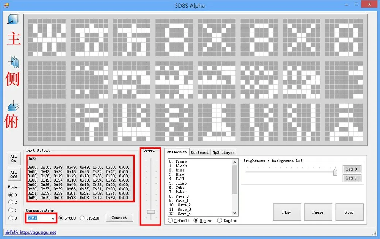Click the Connect button

[119, 218]
